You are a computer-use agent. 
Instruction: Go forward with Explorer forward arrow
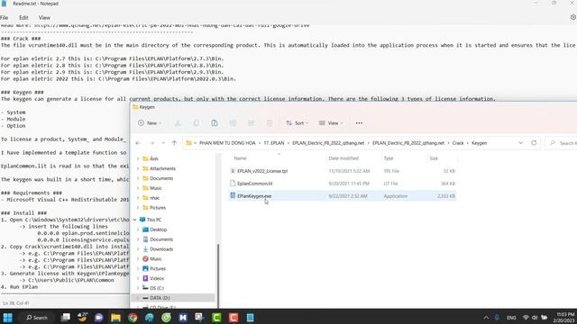click(151, 143)
